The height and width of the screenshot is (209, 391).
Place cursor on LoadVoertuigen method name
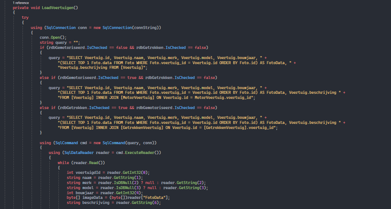pos(58,8)
